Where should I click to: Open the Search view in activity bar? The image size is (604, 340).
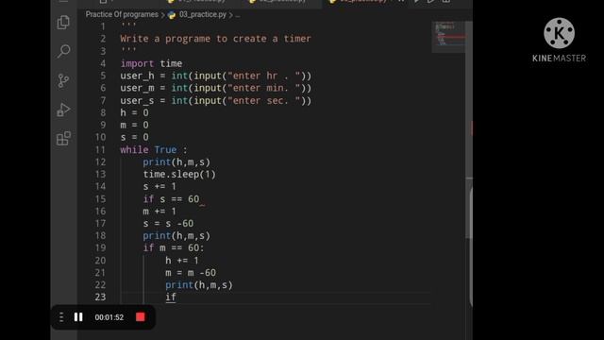(63, 51)
